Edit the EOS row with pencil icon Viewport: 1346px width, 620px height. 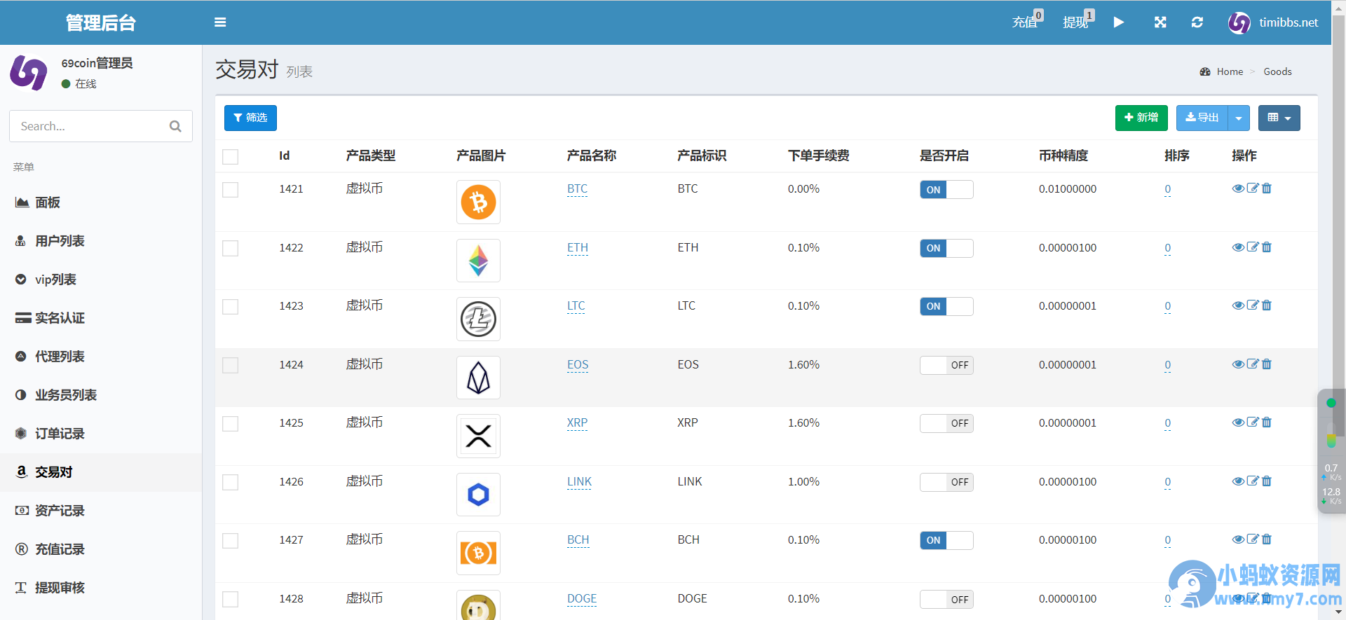[1253, 364]
